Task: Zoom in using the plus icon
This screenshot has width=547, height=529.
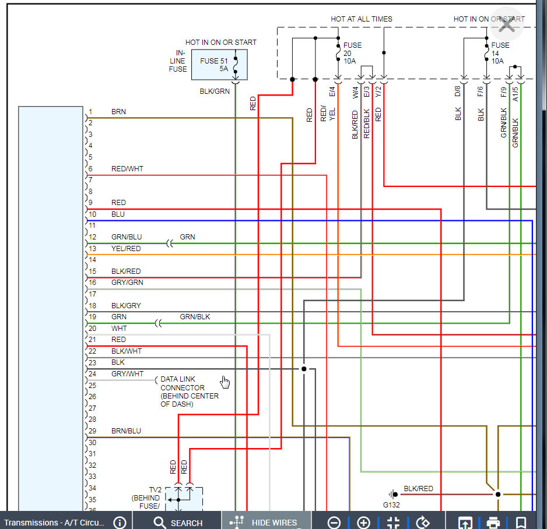Action: point(363,522)
